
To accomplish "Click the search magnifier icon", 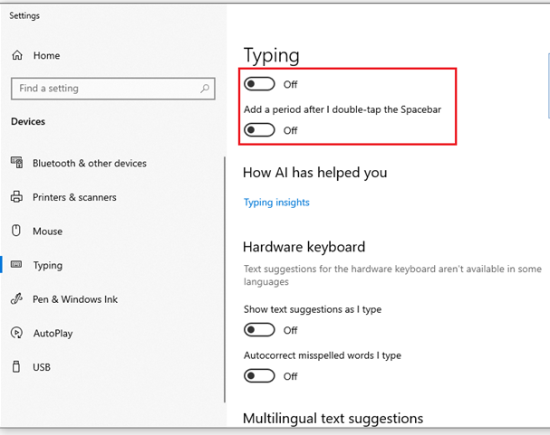I will [x=206, y=89].
